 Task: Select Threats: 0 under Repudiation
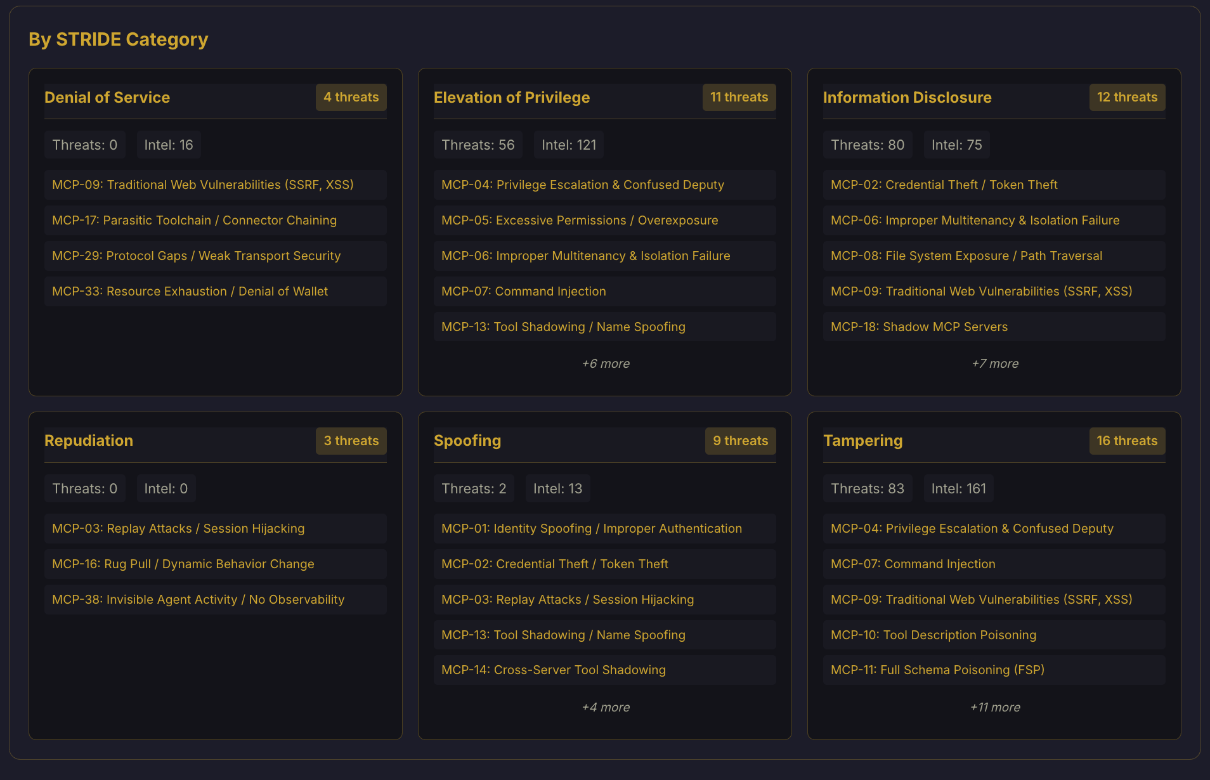pyautogui.click(x=85, y=488)
